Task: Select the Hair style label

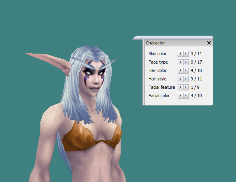Action: coord(157,79)
